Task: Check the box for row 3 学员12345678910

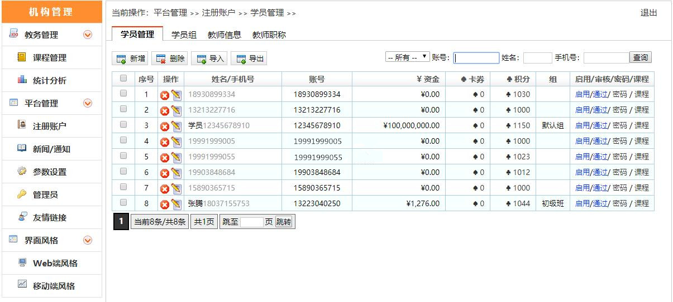Action: 123,125
